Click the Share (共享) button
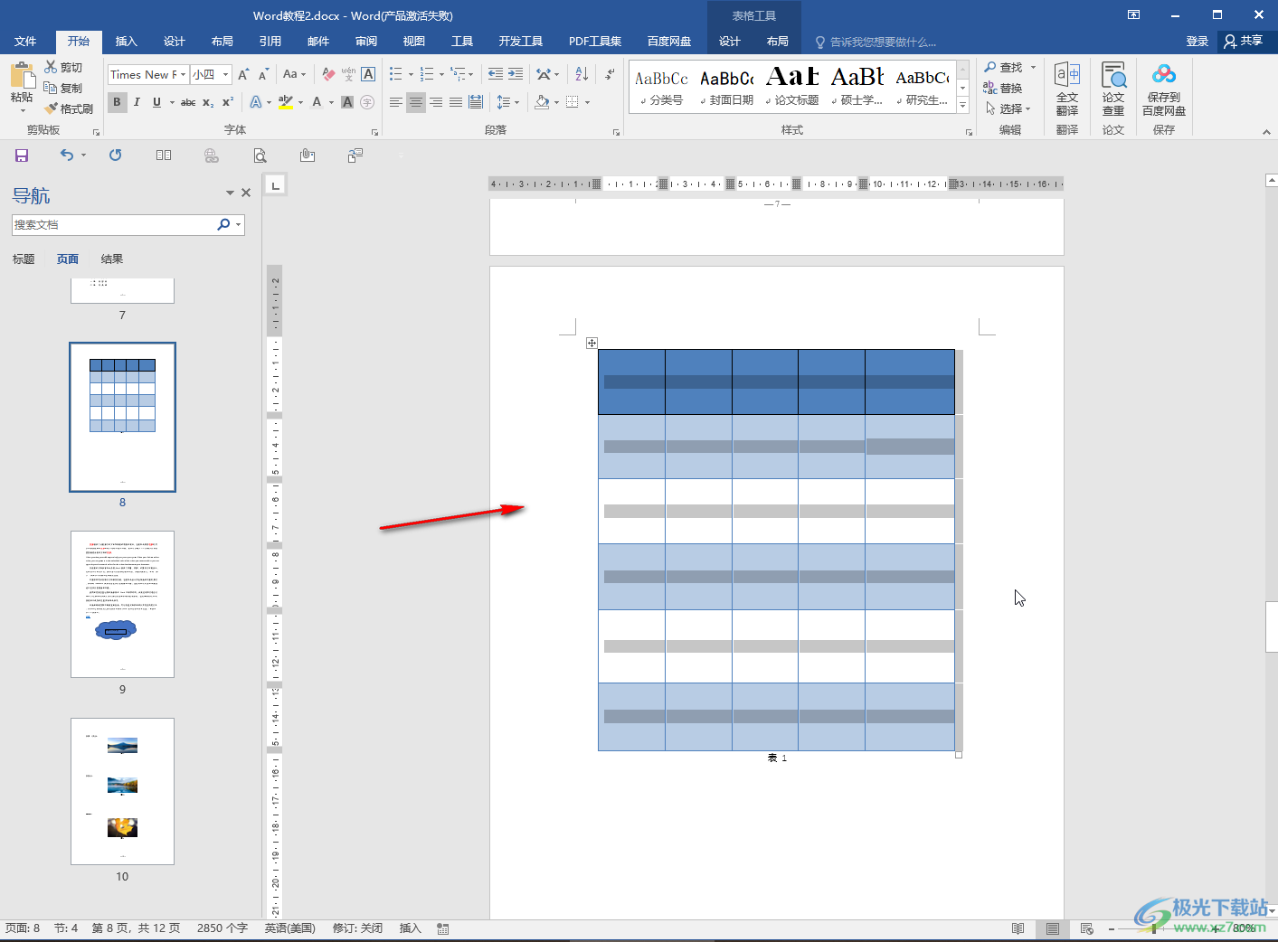 (x=1245, y=41)
